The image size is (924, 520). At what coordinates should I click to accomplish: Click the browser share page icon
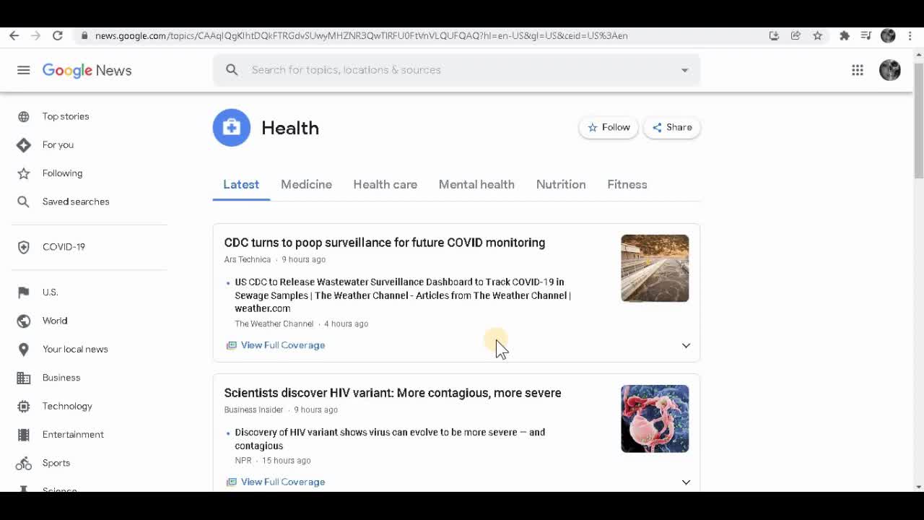(796, 35)
